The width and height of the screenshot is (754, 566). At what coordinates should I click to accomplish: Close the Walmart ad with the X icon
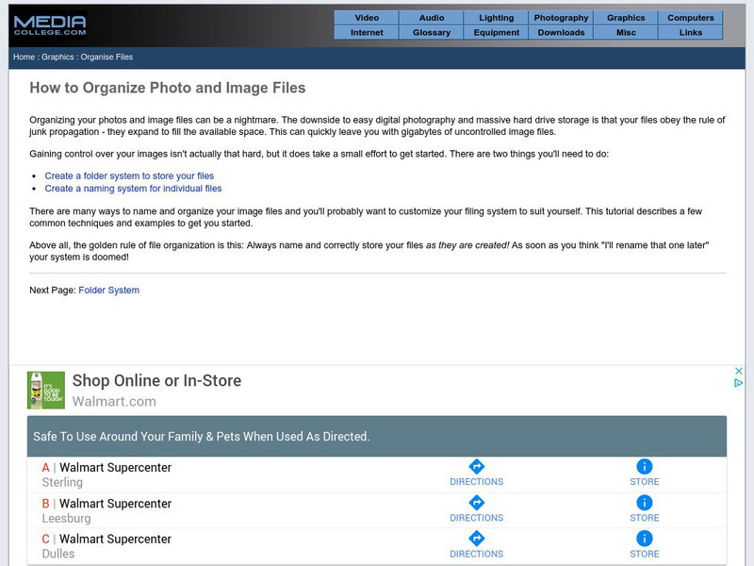pos(739,372)
